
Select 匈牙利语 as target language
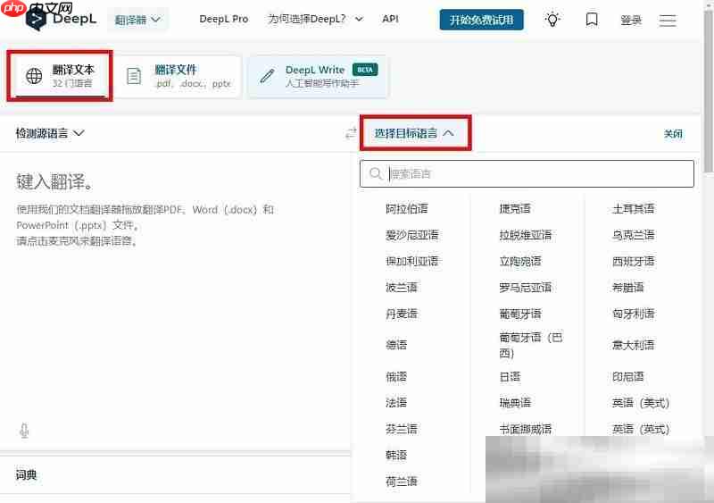pos(634,314)
